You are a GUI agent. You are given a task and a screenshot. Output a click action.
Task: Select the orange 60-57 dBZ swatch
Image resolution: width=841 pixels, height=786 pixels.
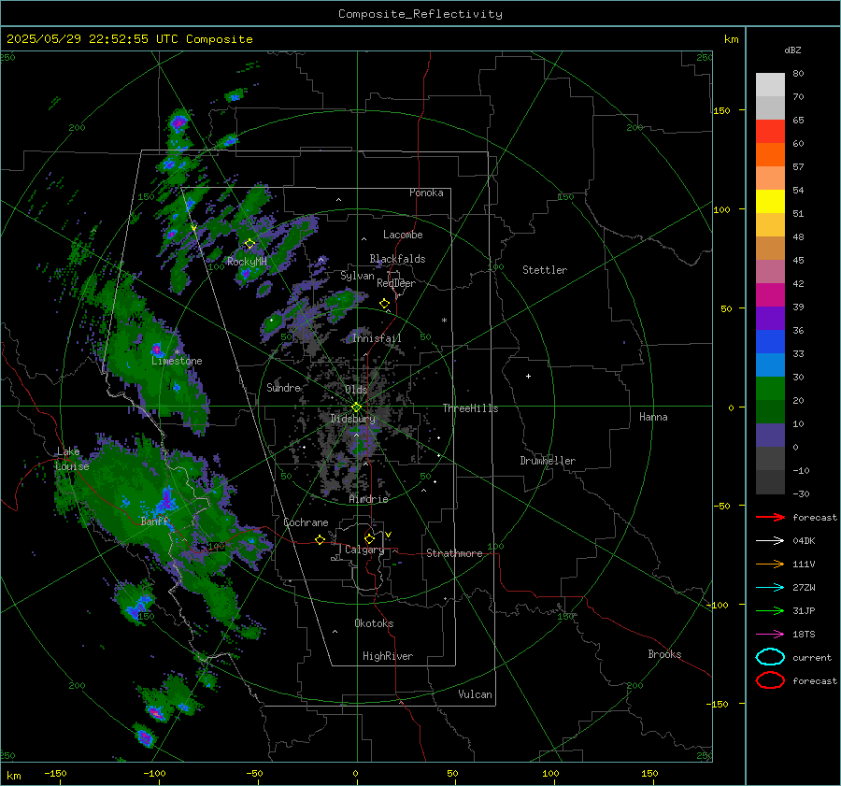click(770, 155)
